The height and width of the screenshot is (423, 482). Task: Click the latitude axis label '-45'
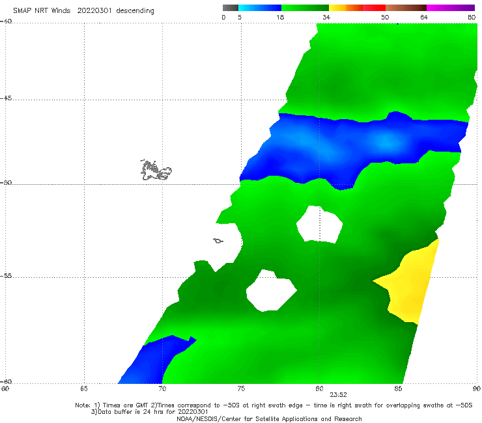point(6,98)
